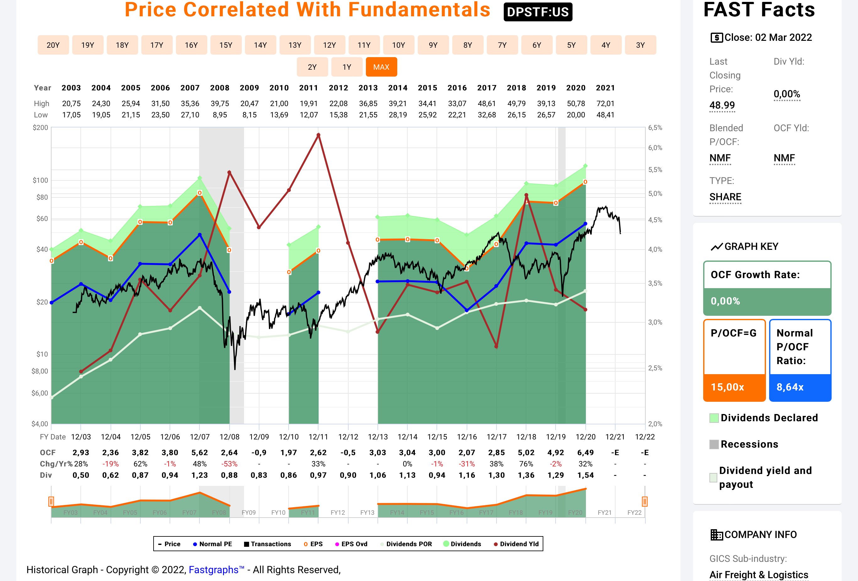Toggle the Recessions shading checkbox
This screenshot has width=858, height=581.
[714, 444]
